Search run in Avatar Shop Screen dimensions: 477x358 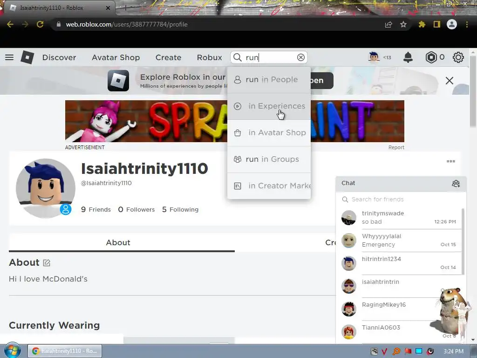[x=269, y=133]
